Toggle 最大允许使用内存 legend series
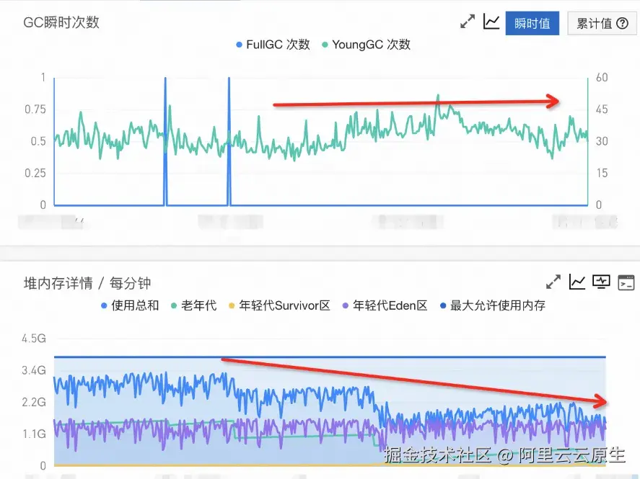Viewport: 640px width, 479px height. (x=493, y=305)
